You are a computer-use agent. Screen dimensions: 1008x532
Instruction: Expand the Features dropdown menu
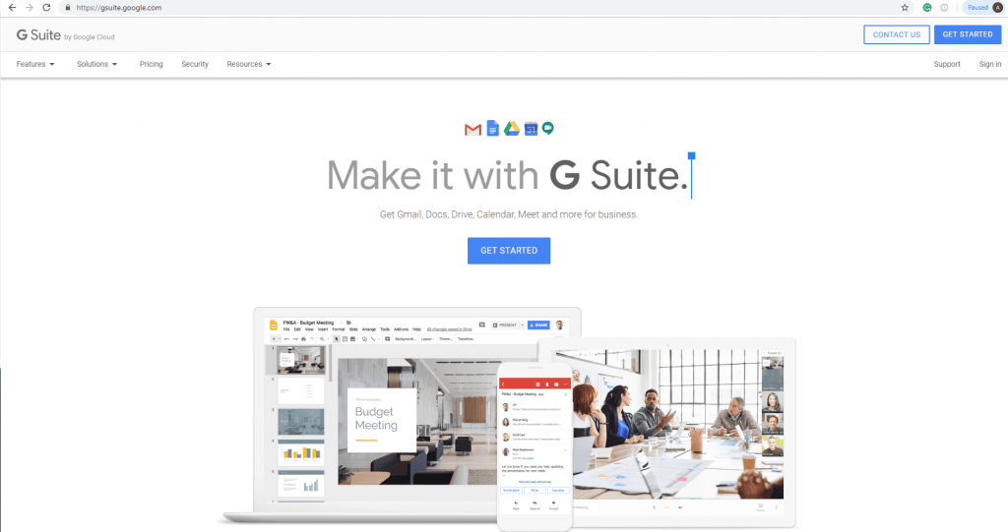coord(35,64)
